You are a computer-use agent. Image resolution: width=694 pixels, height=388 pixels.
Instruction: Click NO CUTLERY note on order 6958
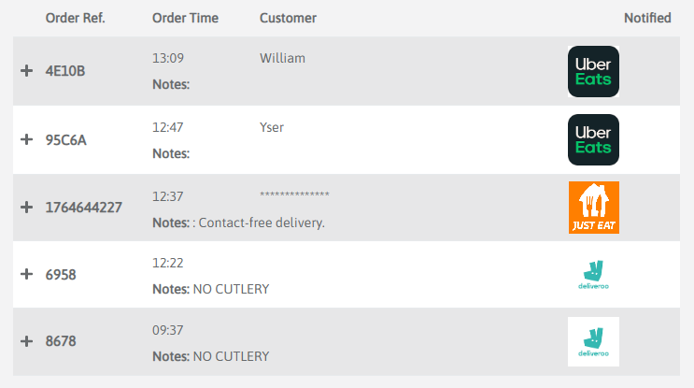click(231, 289)
